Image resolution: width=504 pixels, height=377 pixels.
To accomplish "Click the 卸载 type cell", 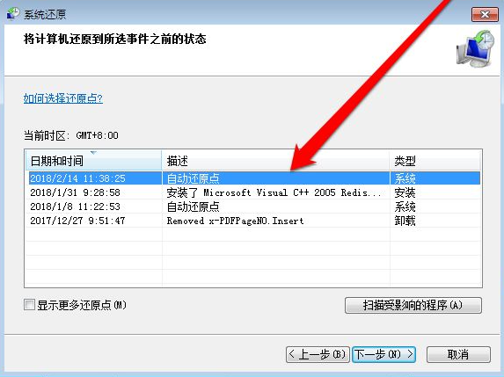I will click(405, 221).
